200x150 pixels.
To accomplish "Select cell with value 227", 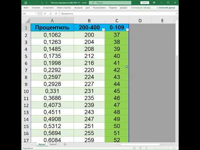I will click(x=89, y=84).
